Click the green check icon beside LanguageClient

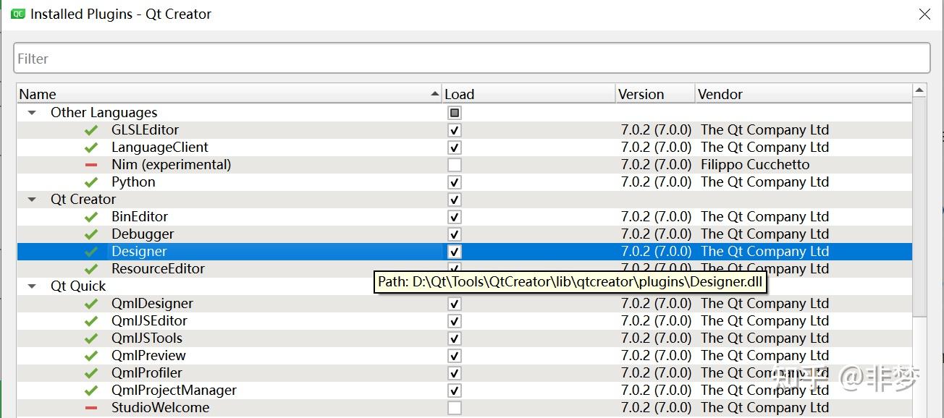click(90, 147)
